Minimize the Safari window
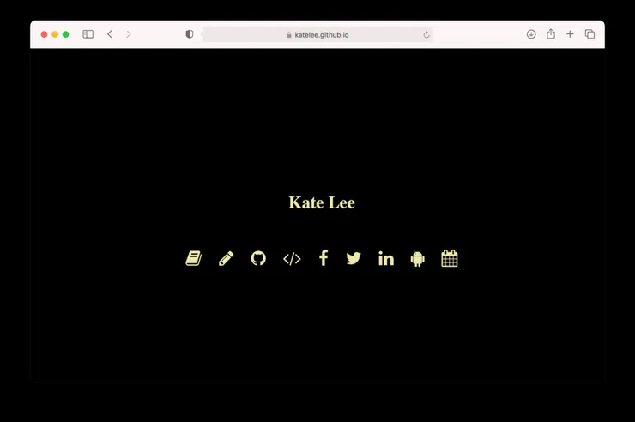 [55, 34]
